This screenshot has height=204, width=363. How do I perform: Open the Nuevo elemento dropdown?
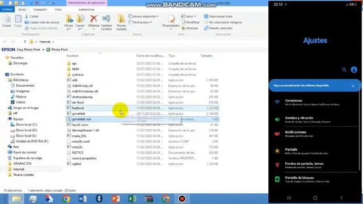click(x=143, y=16)
